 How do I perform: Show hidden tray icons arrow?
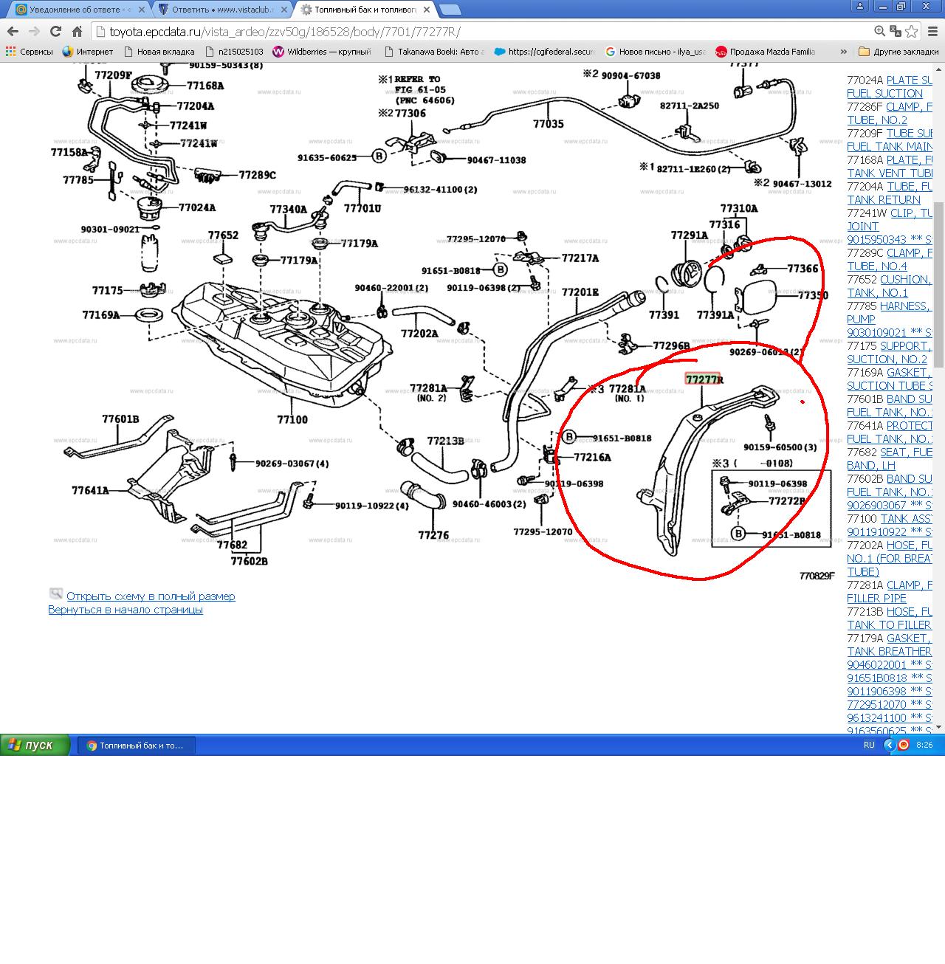889,745
